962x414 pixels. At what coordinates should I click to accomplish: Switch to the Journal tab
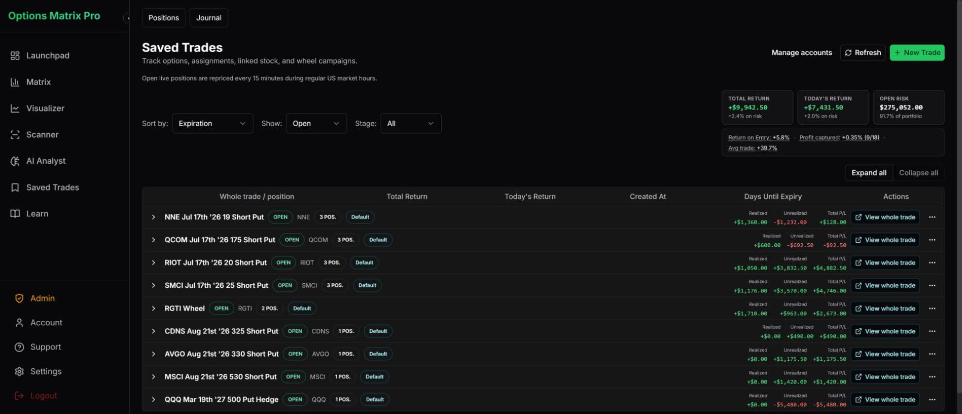pos(208,18)
